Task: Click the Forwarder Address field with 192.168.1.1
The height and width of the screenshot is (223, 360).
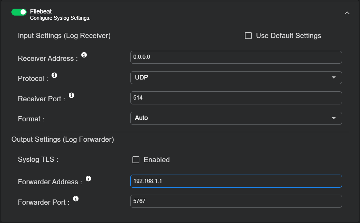Action: 236,181
